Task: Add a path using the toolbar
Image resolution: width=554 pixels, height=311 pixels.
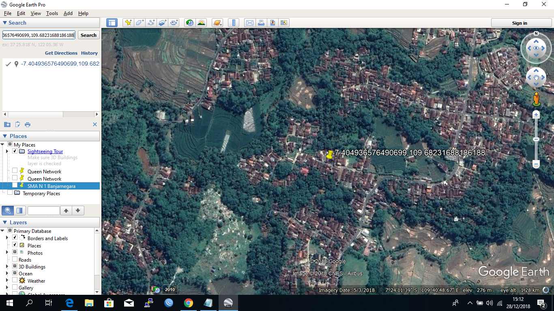Action: coord(151,23)
